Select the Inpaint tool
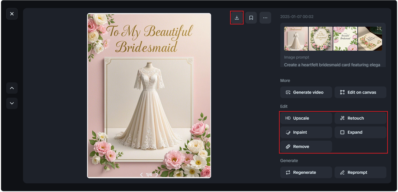This screenshot has width=398, height=192. point(306,132)
